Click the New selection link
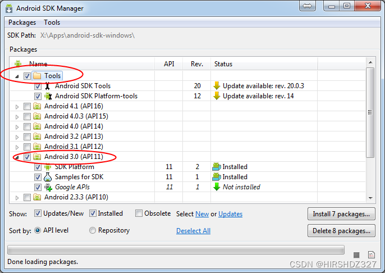 click(x=202, y=214)
